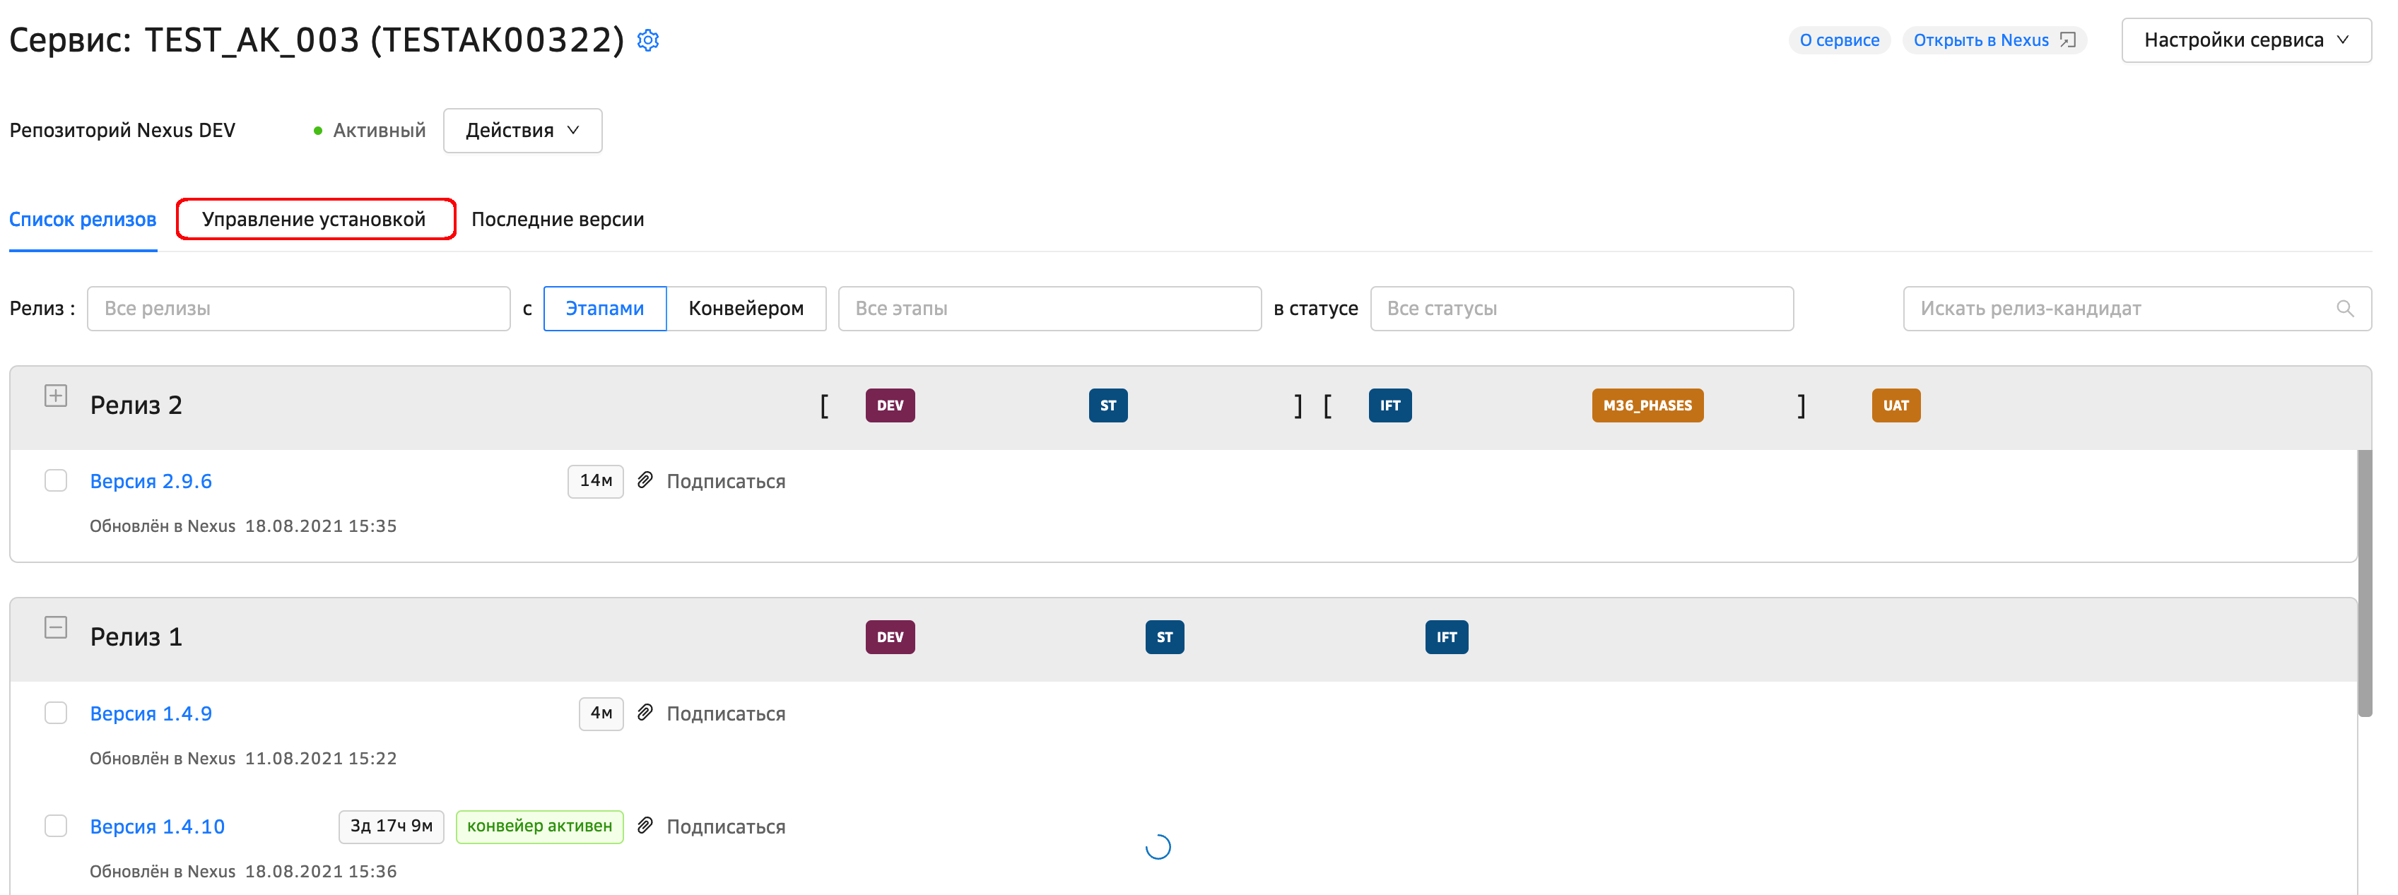2398x895 pixels.
Task: Tick the Версия 1.4.10 checkbox
Action: coord(56,825)
